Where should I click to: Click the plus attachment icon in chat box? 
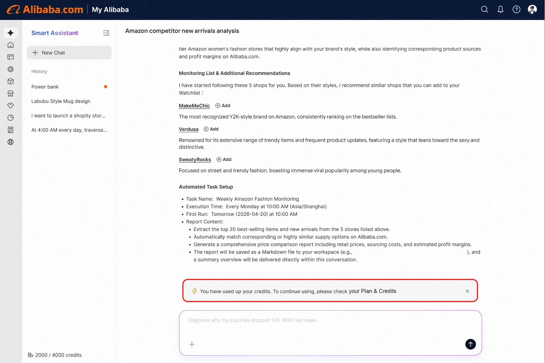(x=192, y=344)
